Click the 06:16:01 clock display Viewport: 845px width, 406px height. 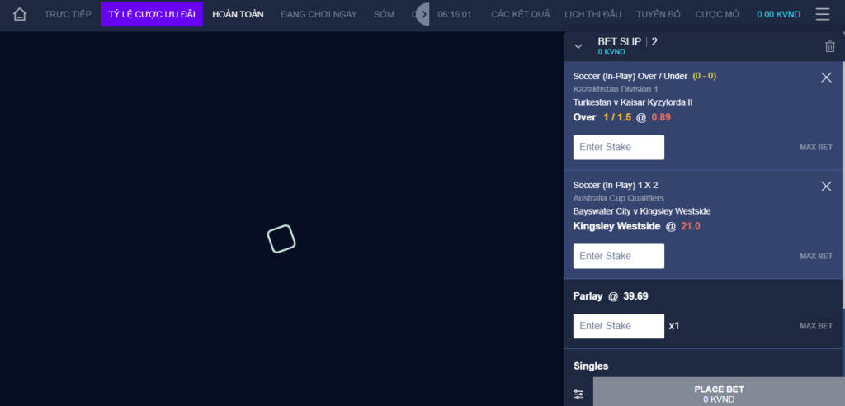455,14
